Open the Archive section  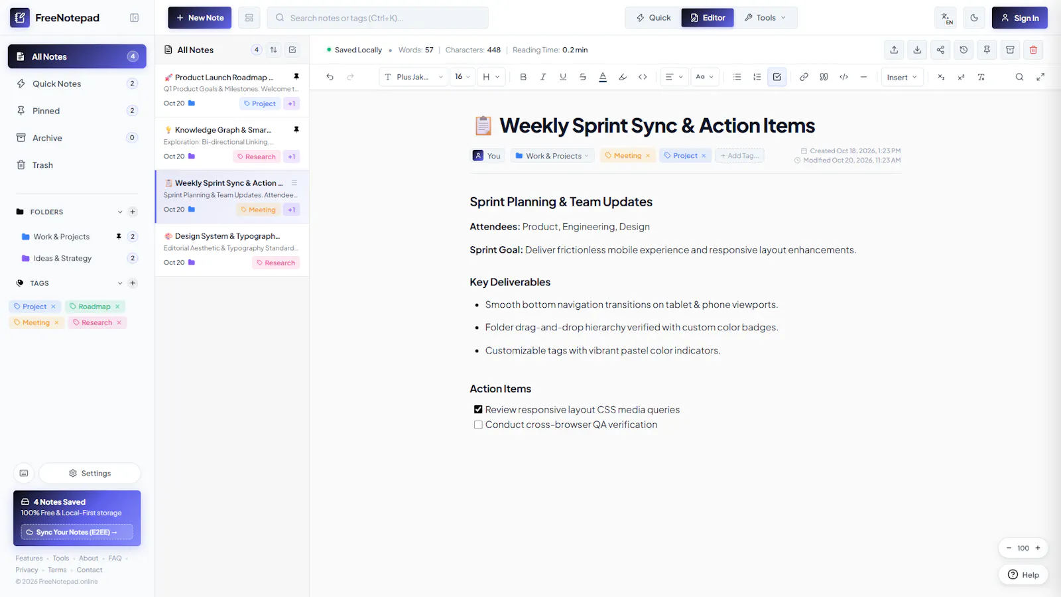point(77,138)
